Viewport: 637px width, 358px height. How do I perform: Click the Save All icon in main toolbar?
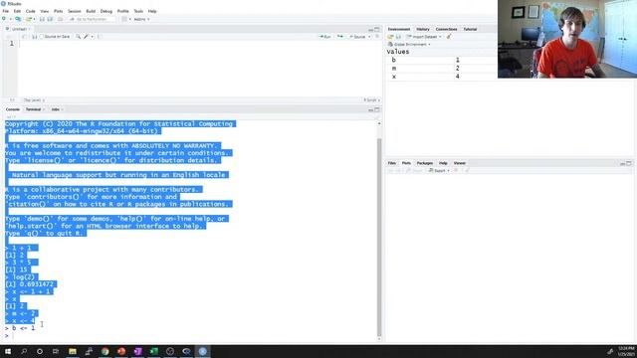click(51, 19)
